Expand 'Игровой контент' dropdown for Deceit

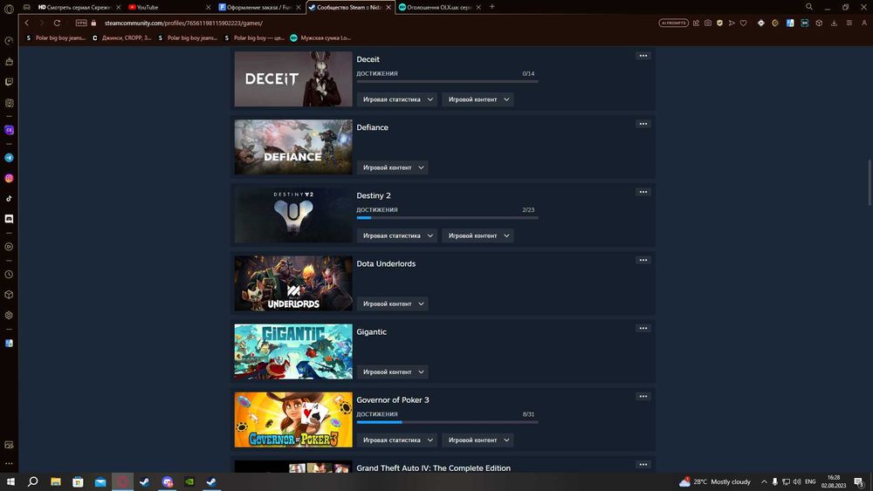point(478,99)
